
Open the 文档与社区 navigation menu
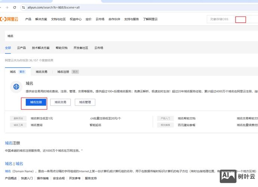[x=58, y=19]
